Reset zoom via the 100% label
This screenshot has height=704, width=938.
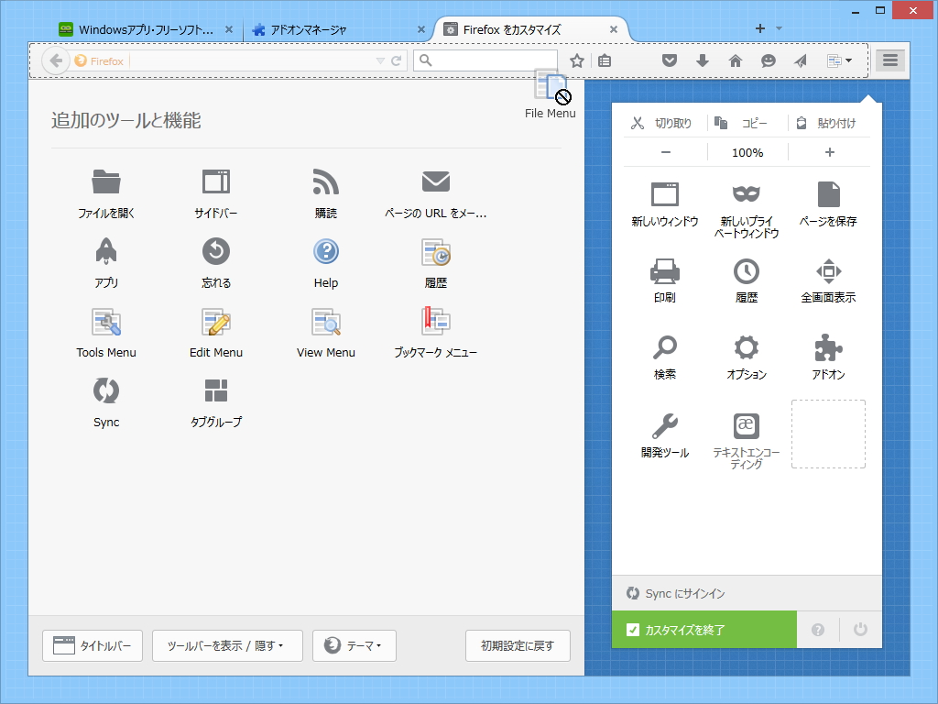(x=747, y=153)
